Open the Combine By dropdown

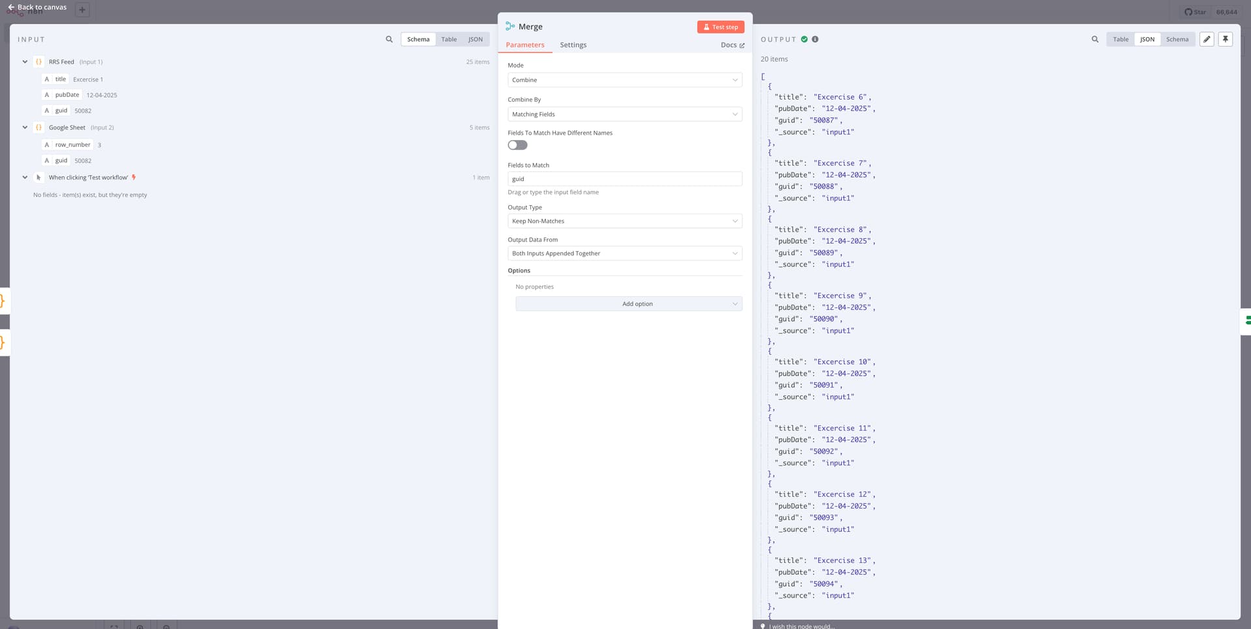625,114
